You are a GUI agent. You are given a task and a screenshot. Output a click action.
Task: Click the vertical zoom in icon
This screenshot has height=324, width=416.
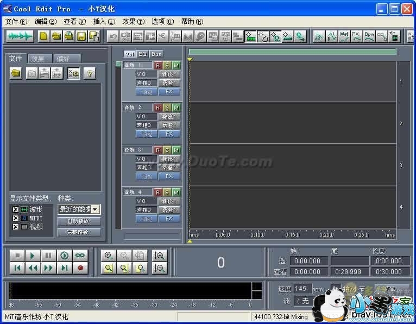[159, 256]
